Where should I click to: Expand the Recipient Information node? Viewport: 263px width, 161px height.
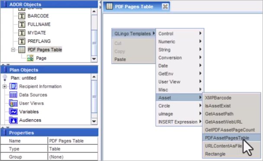[5, 86]
